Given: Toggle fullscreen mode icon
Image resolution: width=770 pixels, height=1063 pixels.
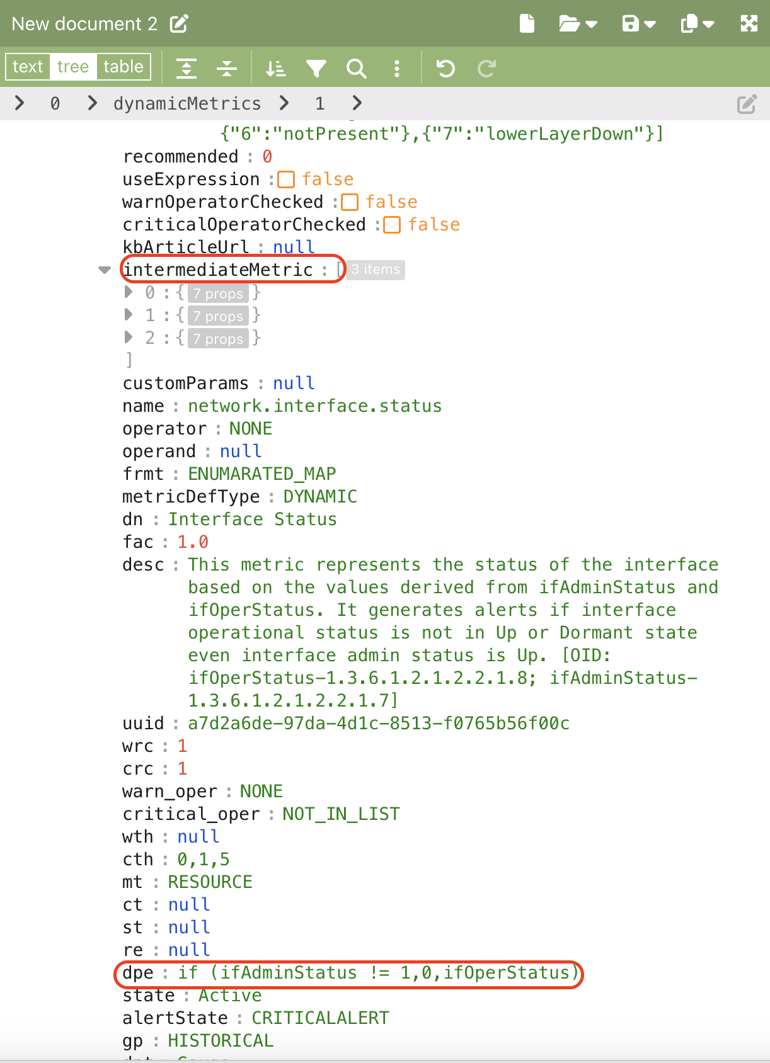Looking at the screenshot, I should click(749, 24).
